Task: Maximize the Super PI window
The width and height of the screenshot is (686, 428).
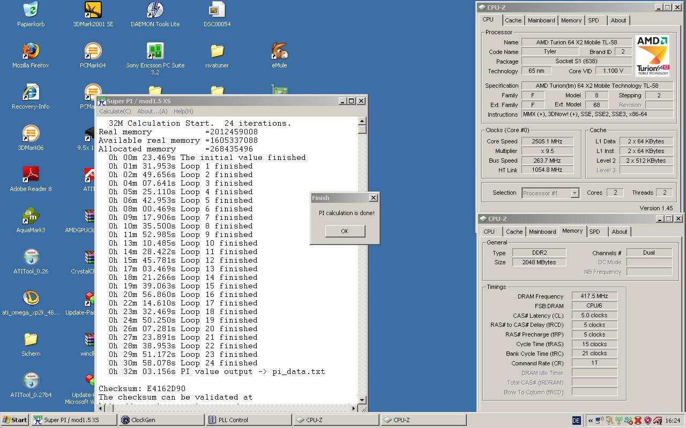Action: point(352,101)
